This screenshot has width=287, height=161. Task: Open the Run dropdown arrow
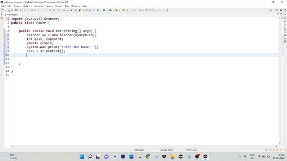(x=107, y=10)
